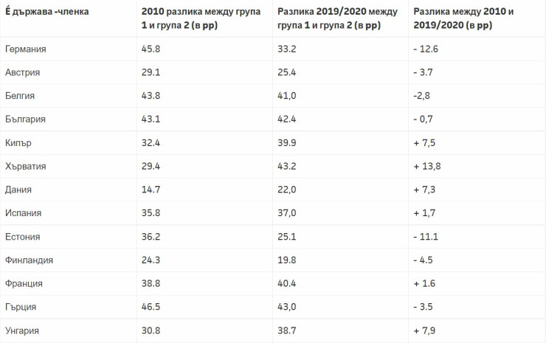The width and height of the screenshot is (546, 343).
Task: Click the Унгария row label
Action: click(x=22, y=330)
